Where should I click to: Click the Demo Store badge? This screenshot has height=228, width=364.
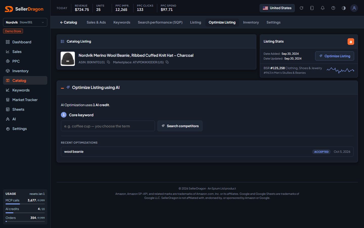point(13,31)
